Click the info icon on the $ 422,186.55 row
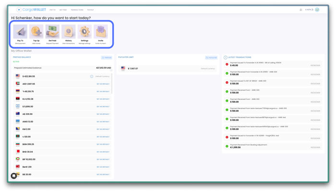336x192 pixels. tap(92, 76)
